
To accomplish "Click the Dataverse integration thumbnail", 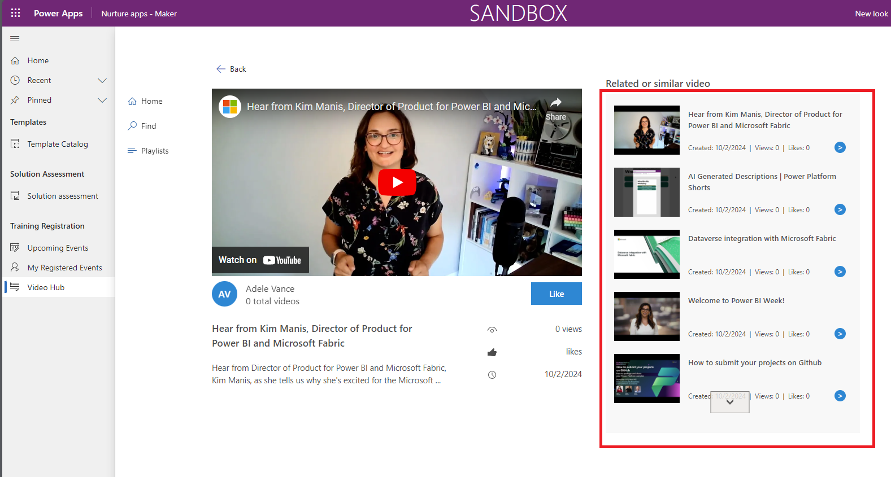I will pos(647,254).
